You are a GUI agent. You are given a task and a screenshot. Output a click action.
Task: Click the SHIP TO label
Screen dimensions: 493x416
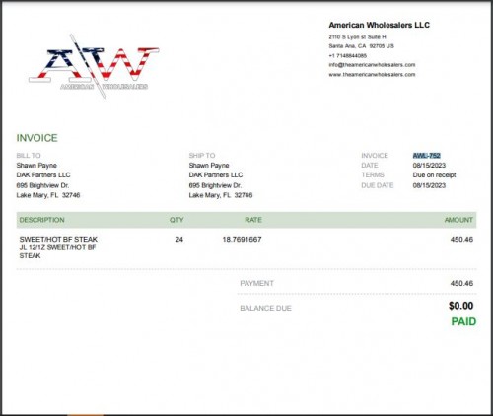202,156
